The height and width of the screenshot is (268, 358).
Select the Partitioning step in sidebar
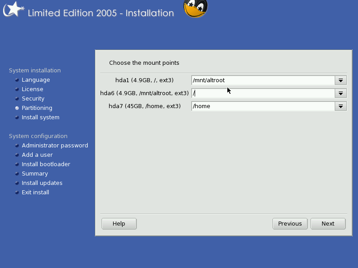[x=37, y=108]
